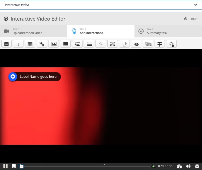Screen dimensions: 202x170
Task: Start the editor Tour
Action: click(190, 19)
